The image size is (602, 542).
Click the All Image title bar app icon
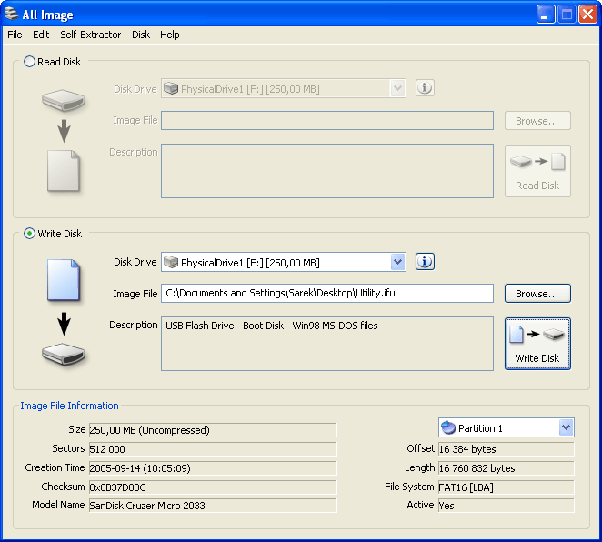[x=12, y=15]
